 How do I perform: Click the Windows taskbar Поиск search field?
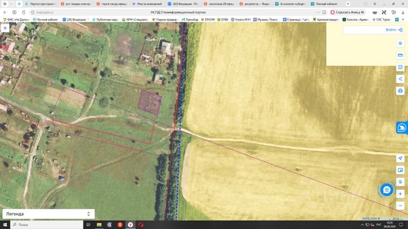(x=47, y=225)
